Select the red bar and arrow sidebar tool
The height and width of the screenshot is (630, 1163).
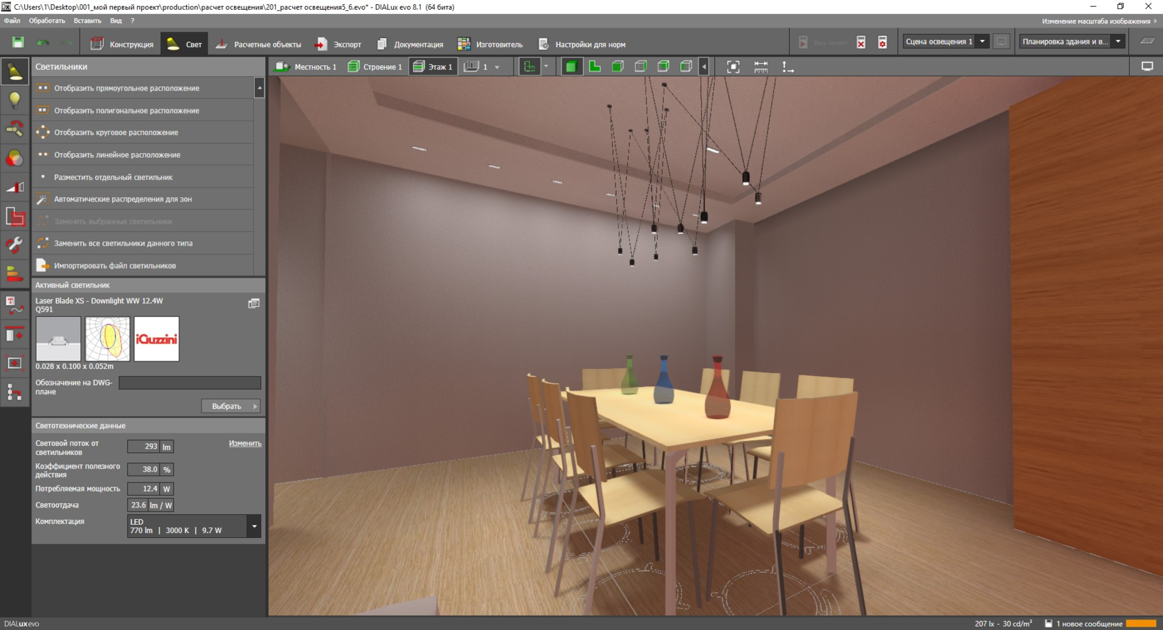(x=15, y=334)
